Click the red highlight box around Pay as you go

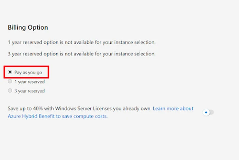26,72
